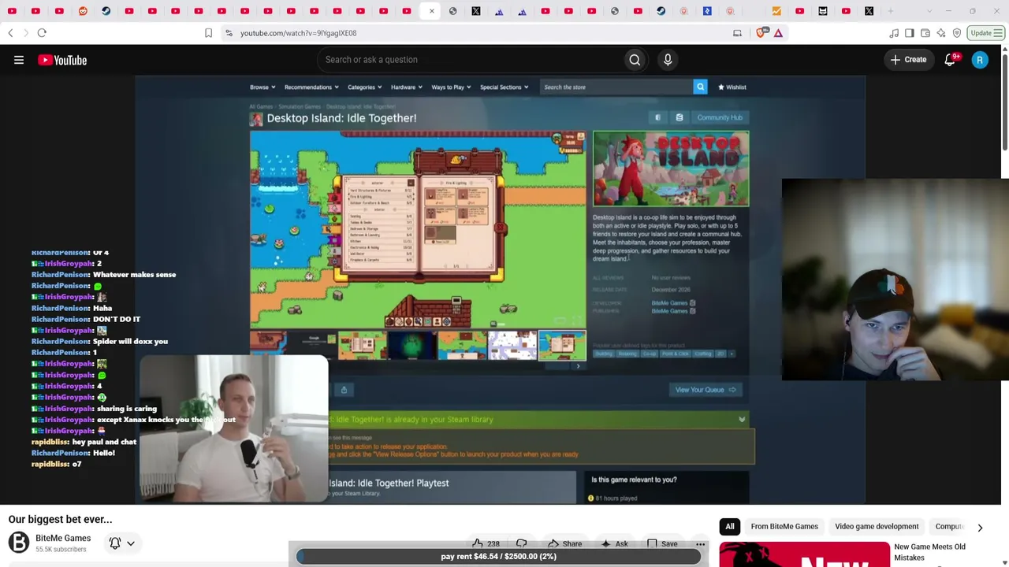1009x567 pixels.
Task: Expand the Steam Recommendations menu
Action: (x=311, y=87)
